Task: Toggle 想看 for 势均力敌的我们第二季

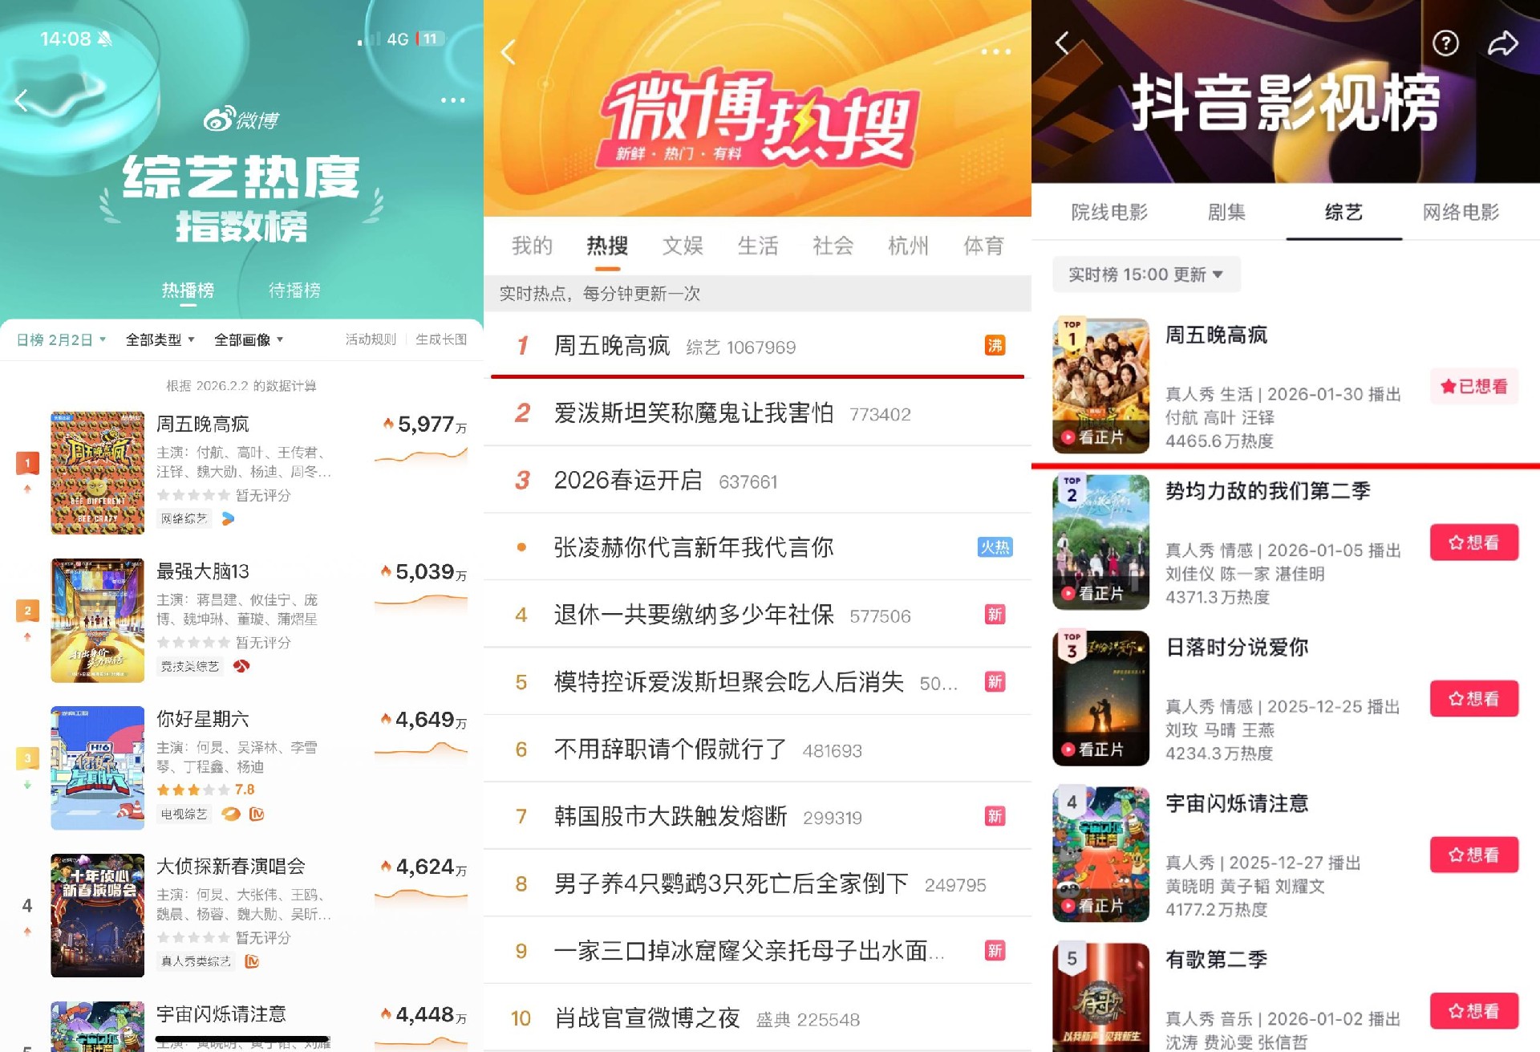Action: point(1473,543)
